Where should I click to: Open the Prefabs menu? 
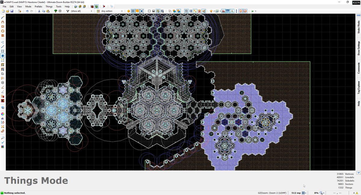pyautogui.click(x=38, y=6)
